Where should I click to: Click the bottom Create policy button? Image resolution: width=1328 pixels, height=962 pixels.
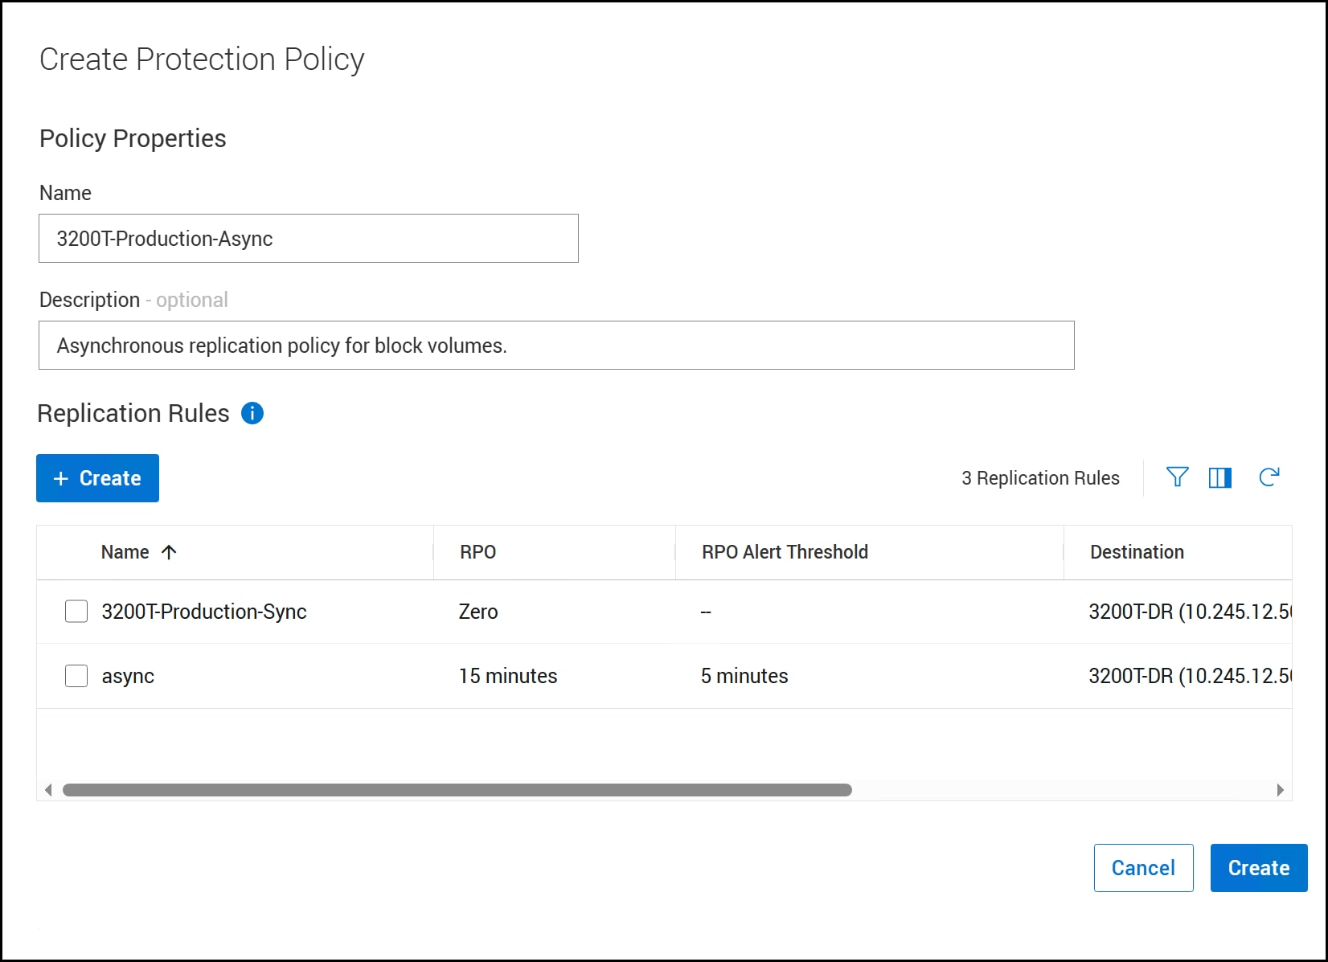coord(1259,868)
